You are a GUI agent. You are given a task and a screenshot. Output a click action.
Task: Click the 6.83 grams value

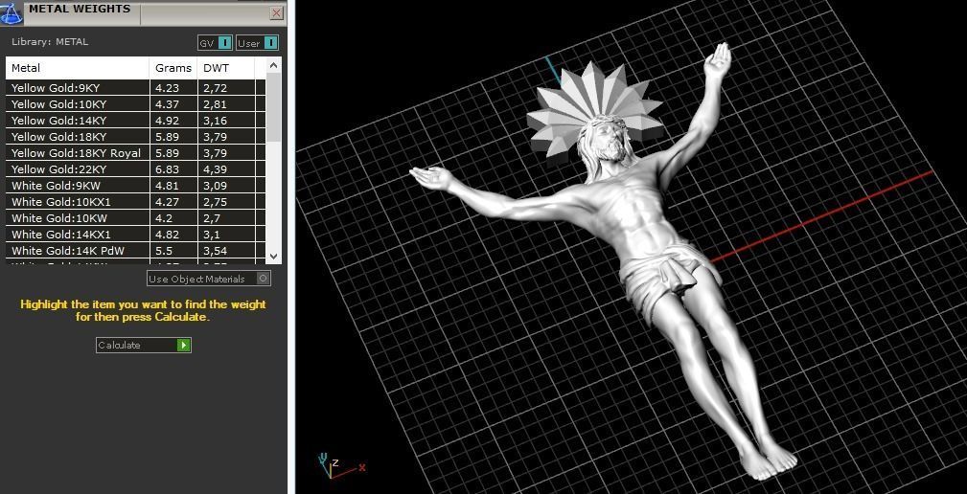[x=167, y=169]
